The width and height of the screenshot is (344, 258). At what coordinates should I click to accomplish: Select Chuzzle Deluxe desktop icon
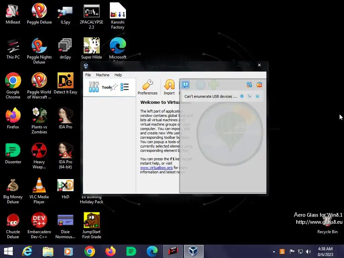(13, 225)
